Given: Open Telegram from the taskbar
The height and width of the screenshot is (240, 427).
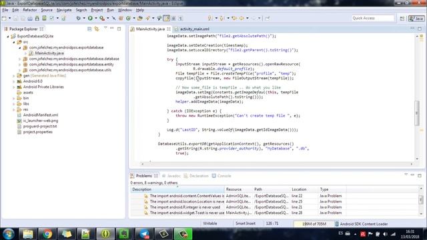Looking at the screenshot, I should click(144, 234).
